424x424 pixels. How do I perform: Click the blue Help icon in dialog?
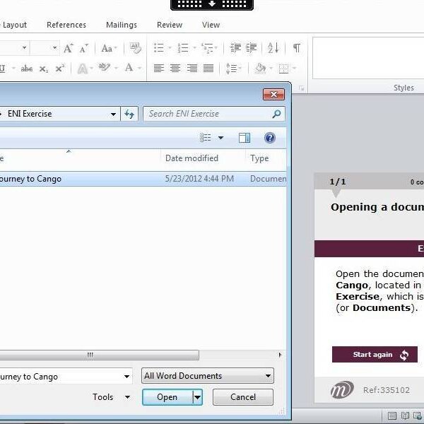(270, 138)
